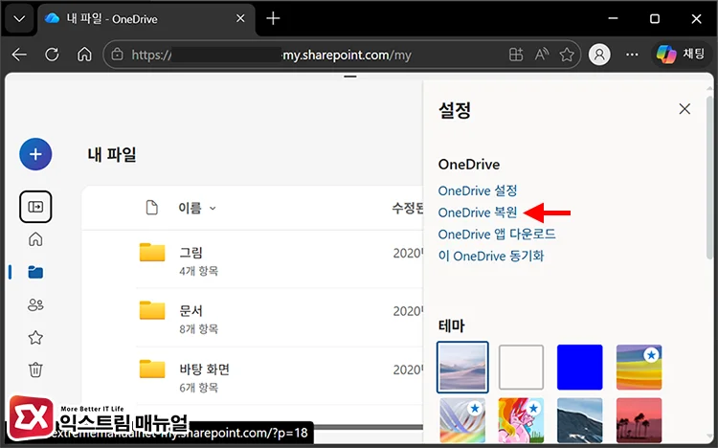This screenshot has height=448, width=718.
Task: Select the pink unicorn theme thumbnail
Action: (521, 420)
